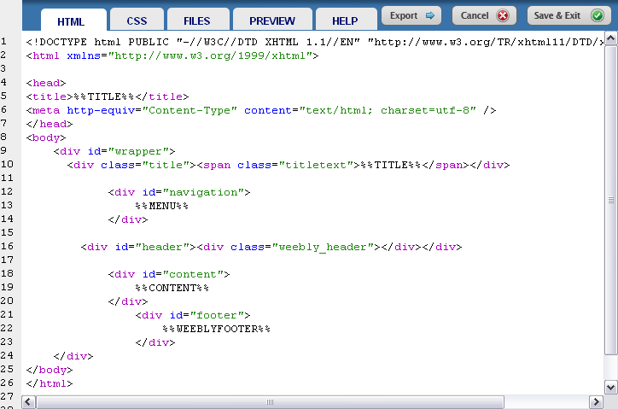Switch to the CSS tab
Image resolution: width=618 pixels, height=409 pixels.
(137, 20)
